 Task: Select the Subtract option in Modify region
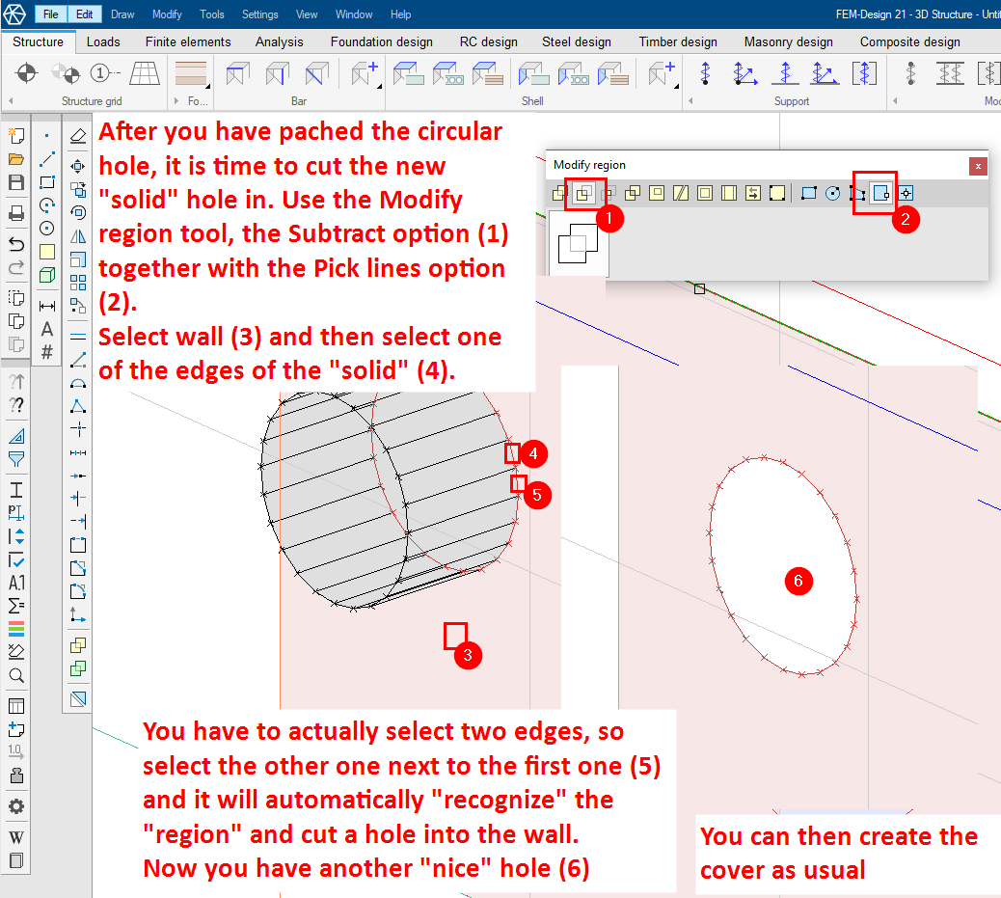[x=583, y=194]
